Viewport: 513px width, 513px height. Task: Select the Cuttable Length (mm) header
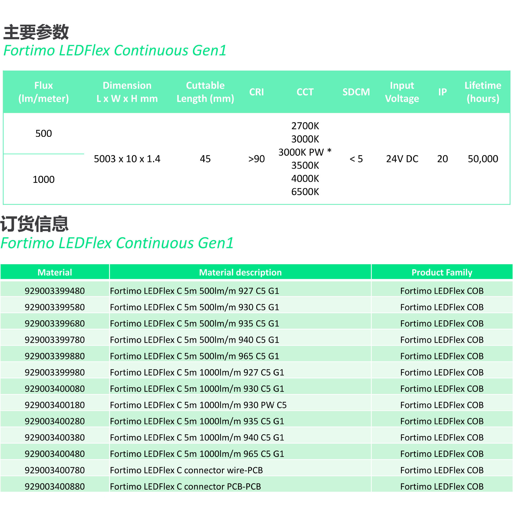tap(205, 92)
